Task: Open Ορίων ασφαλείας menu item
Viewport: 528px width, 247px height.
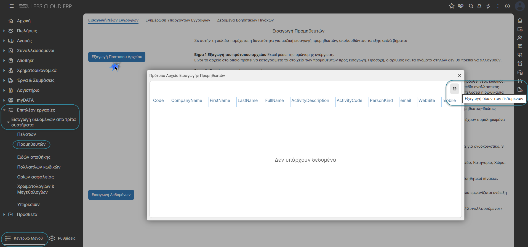Action: tap(36, 177)
